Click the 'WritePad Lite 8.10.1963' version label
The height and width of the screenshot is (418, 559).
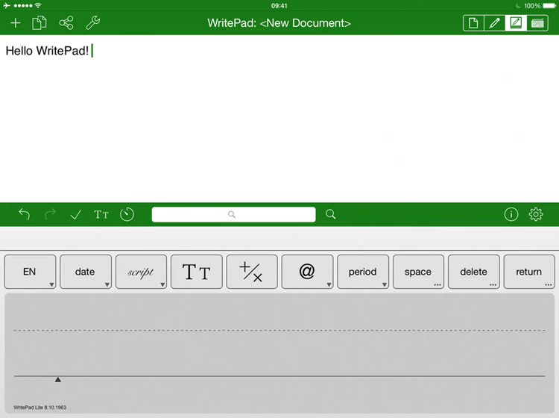(40, 408)
